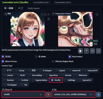Refresh the model list with the blue icon
Screen dimensions: 103x99
coord(98,95)
